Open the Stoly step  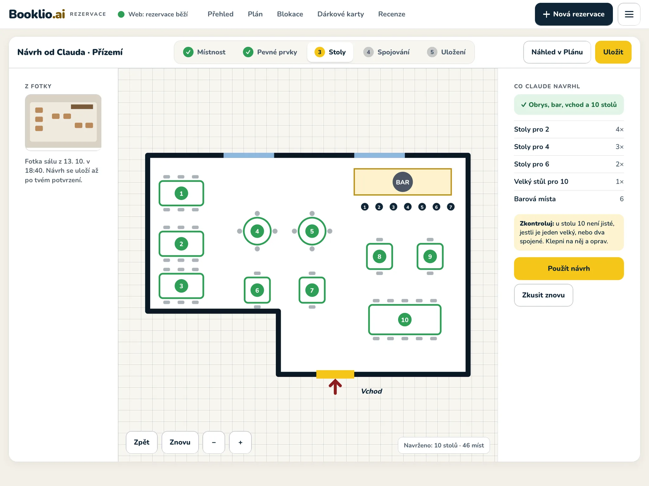330,52
